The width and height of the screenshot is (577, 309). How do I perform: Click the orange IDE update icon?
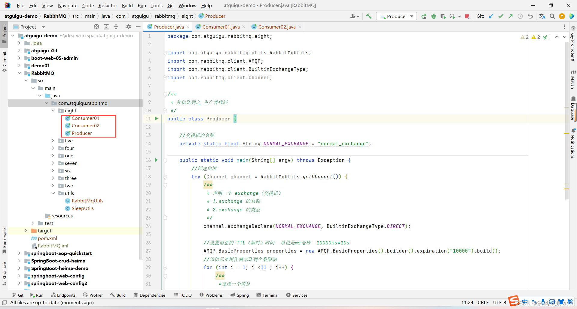click(562, 16)
